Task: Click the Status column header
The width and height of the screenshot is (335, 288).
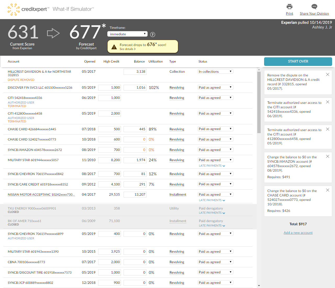Action: [203, 61]
